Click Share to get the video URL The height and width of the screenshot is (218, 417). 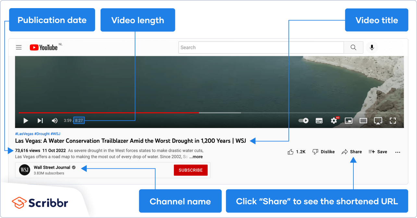352,152
